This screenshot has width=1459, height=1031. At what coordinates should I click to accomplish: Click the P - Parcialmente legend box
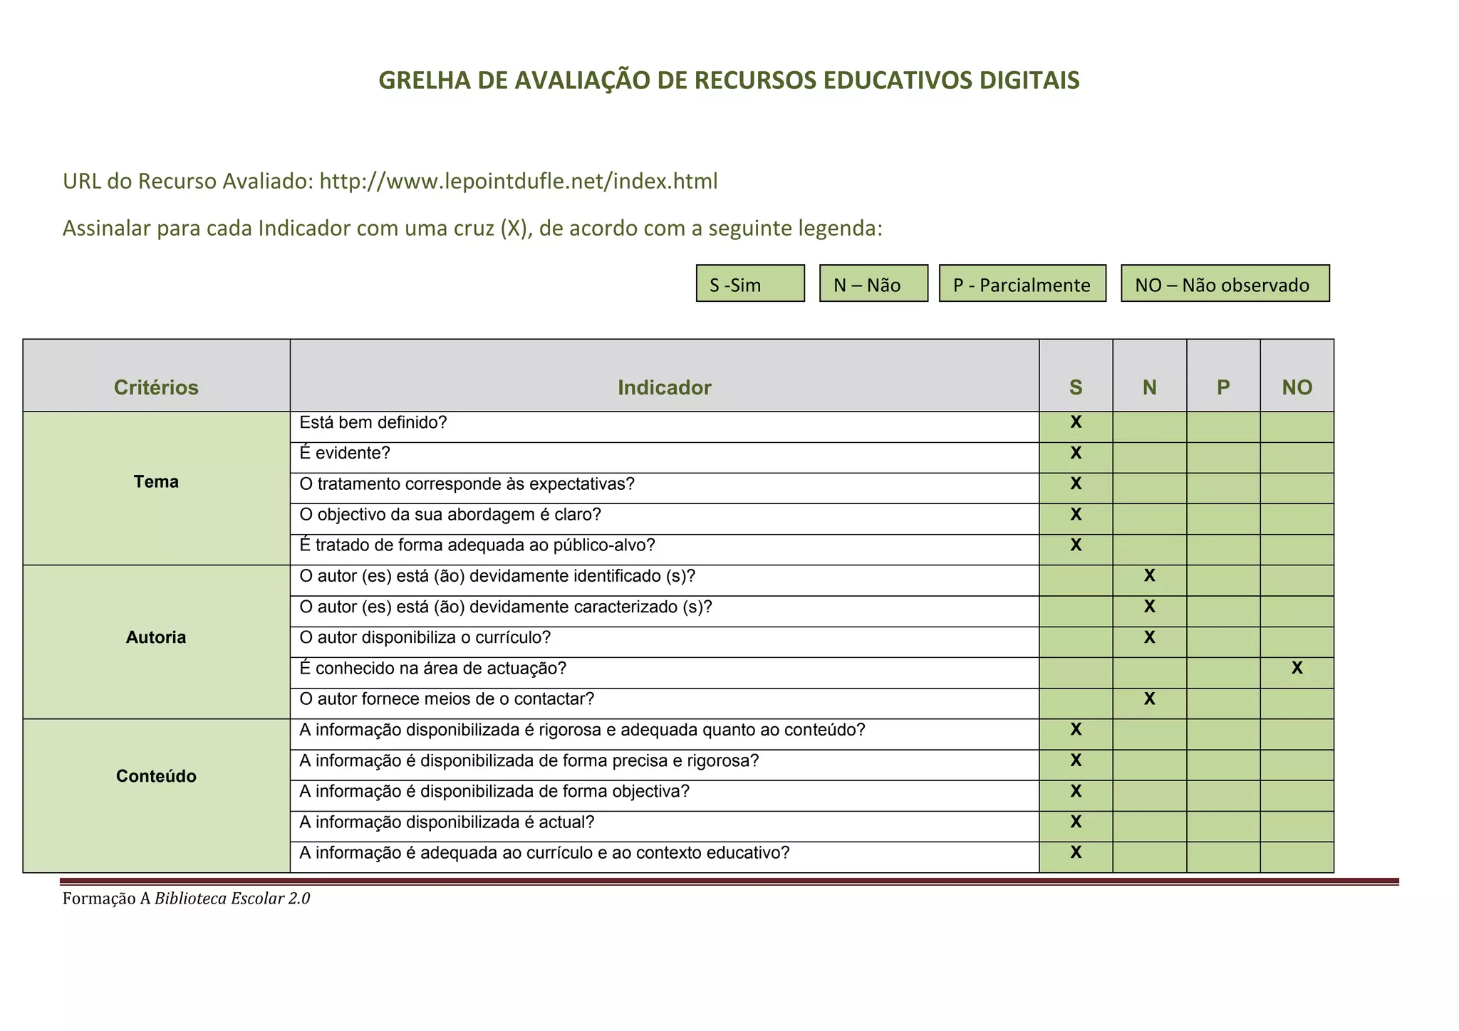click(x=1022, y=284)
